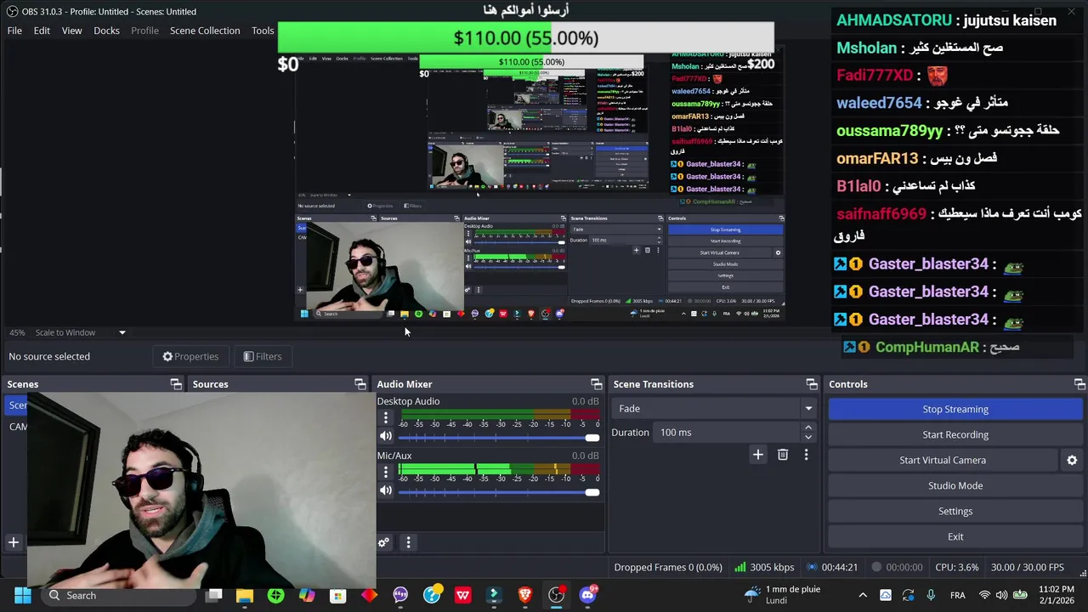Open File Explorer from the taskbar
Screen dimensions: 1088x612
pos(245,595)
